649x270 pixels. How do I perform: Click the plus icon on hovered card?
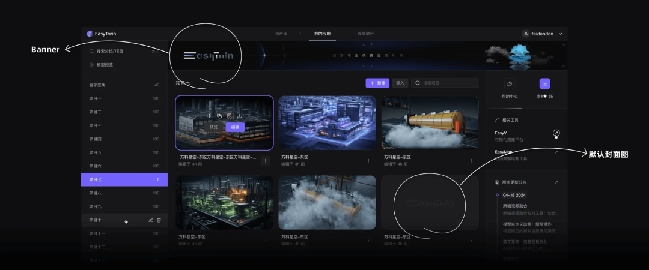(209, 116)
